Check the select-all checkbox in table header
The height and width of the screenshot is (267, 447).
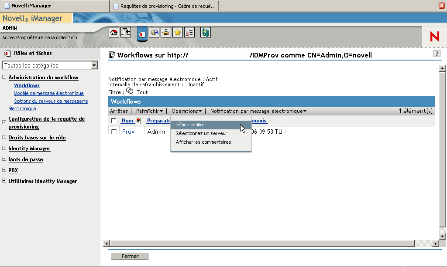[x=113, y=121]
